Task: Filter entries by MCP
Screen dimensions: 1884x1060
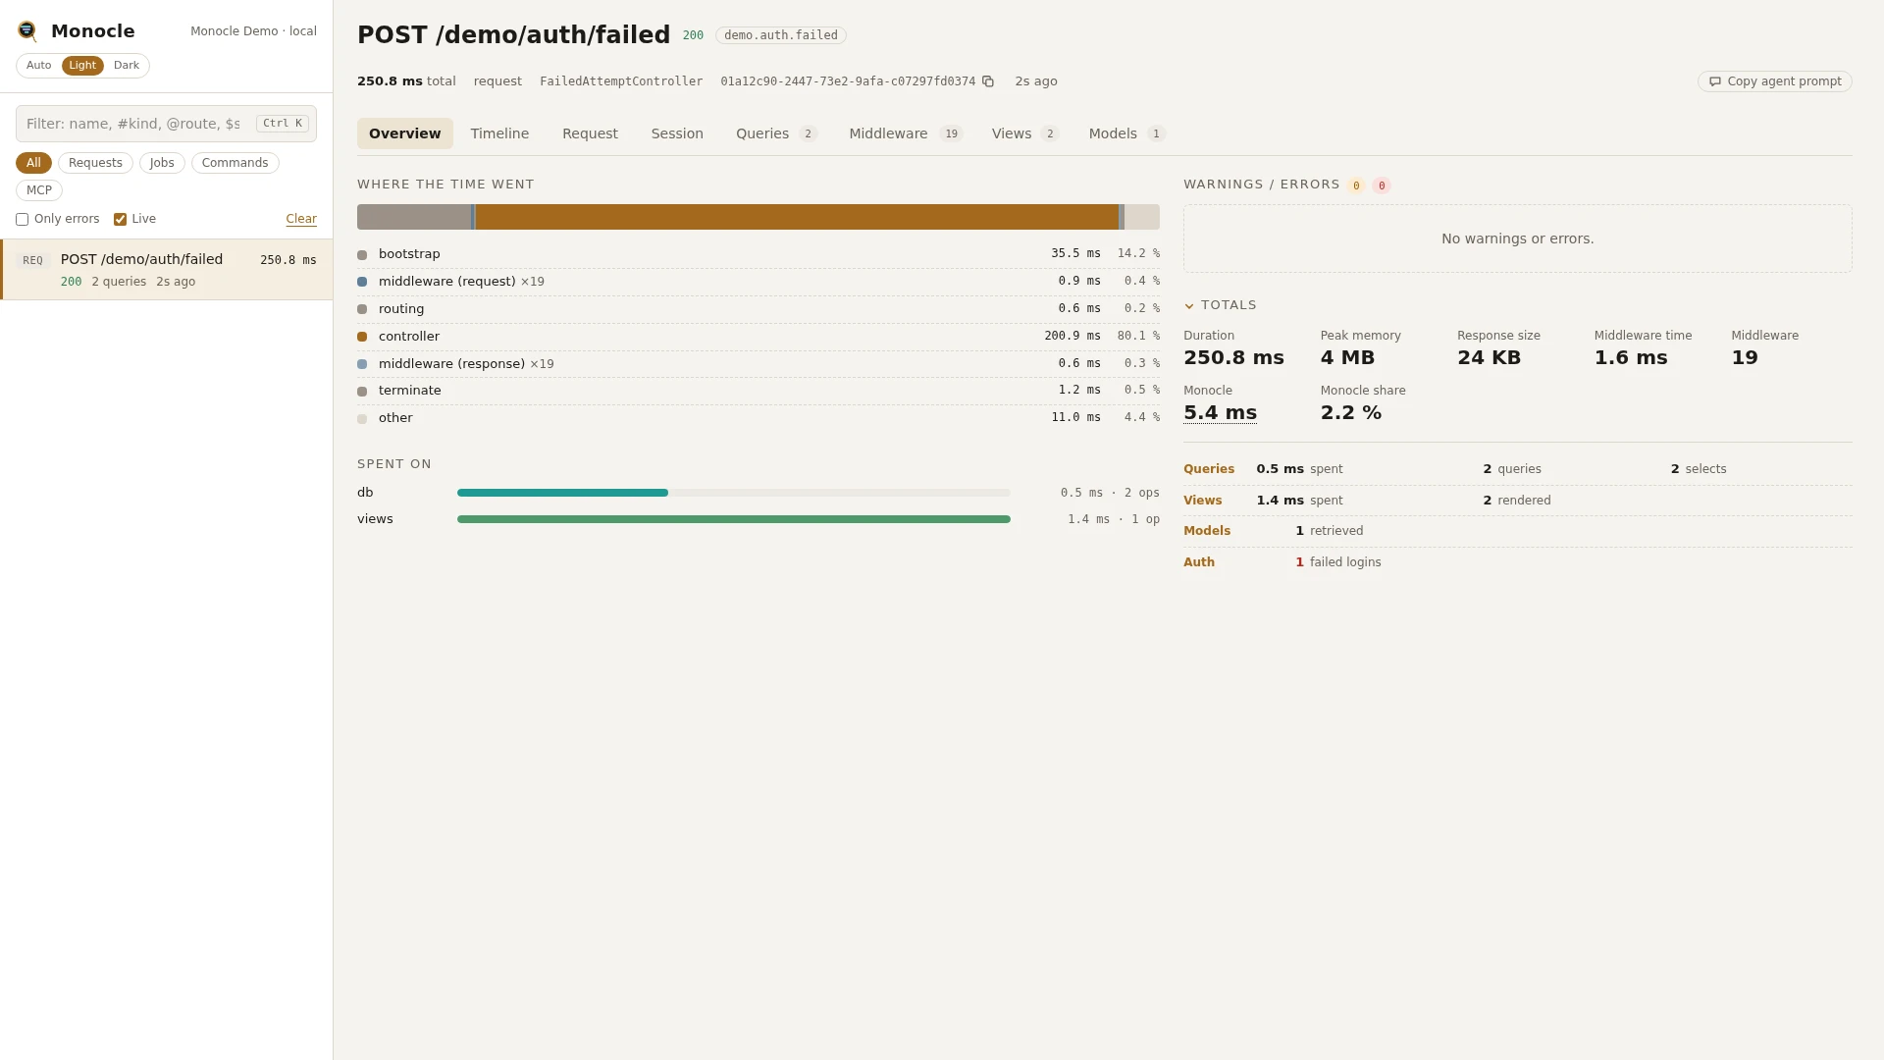Action: point(39,190)
